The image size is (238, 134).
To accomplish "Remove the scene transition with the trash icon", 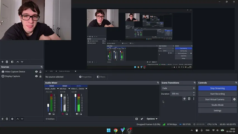I will (189, 99).
